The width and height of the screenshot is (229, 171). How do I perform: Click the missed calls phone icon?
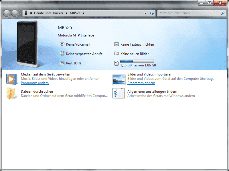tap(62, 54)
